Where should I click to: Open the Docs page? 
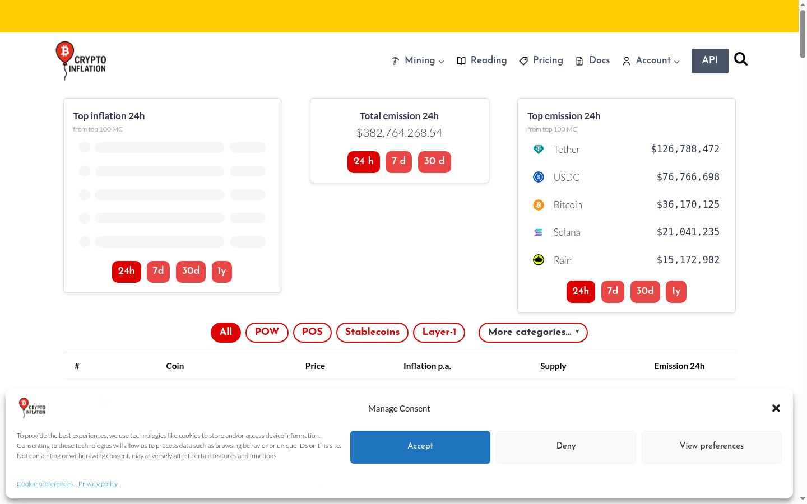tap(593, 60)
